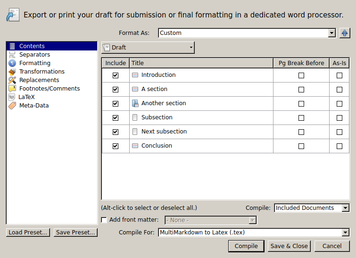Viewport: 356px width, 258px height.
Task: Open the Compile For format dropdown
Action: [x=253, y=233]
